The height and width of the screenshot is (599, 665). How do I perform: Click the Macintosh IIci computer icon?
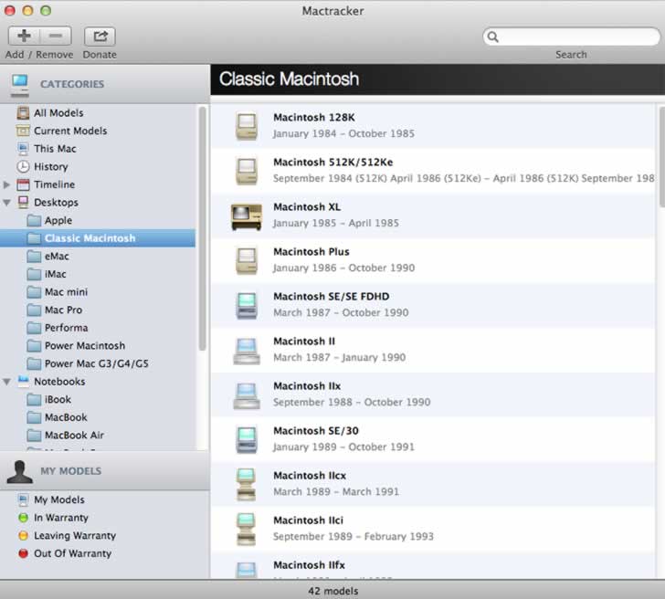(x=247, y=529)
